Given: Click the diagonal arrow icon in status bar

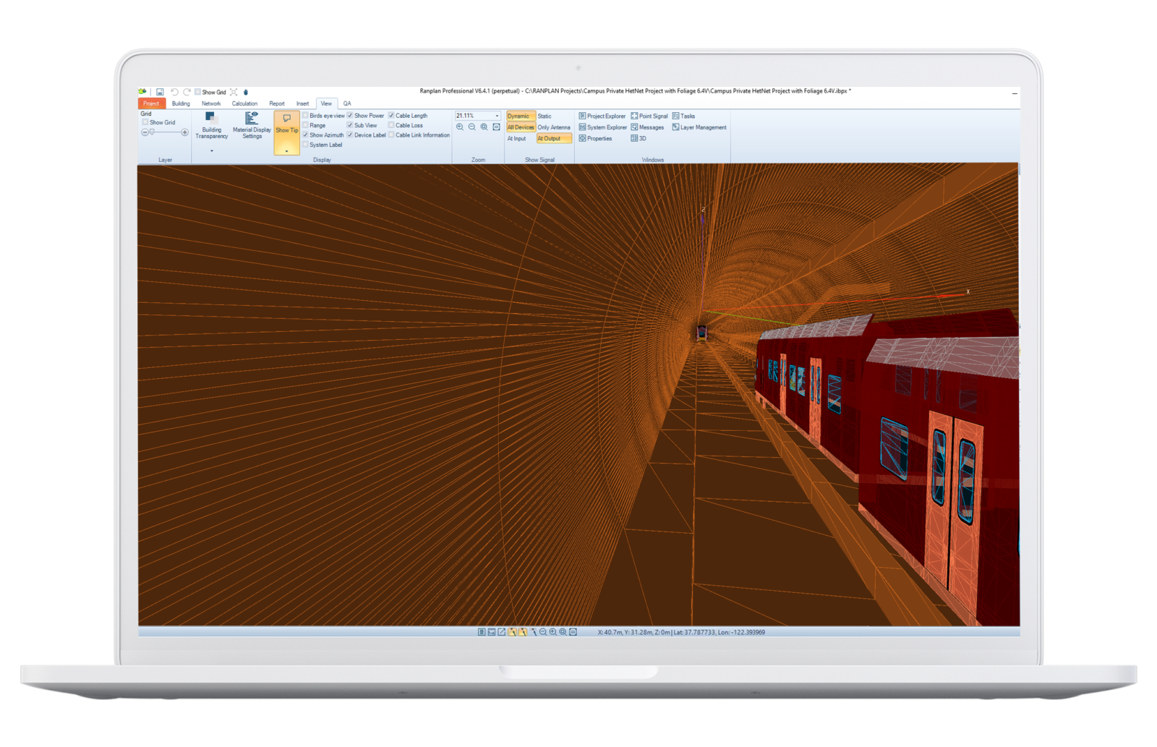Looking at the screenshot, I should pos(502,632).
